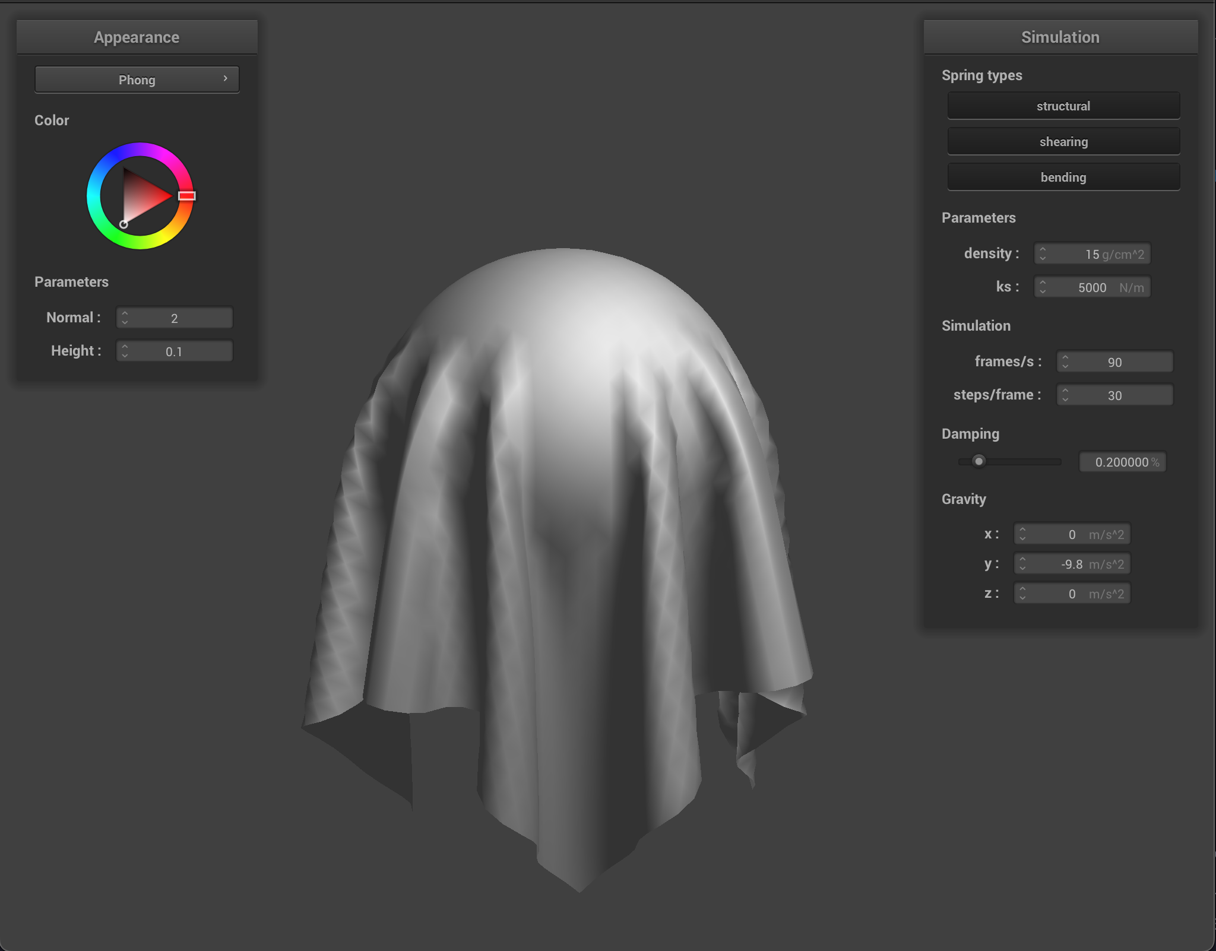Screen dimensions: 1216x951
Task: Decrement Gravity z value stepper
Action: pyautogui.click(x=1022, y=598)
